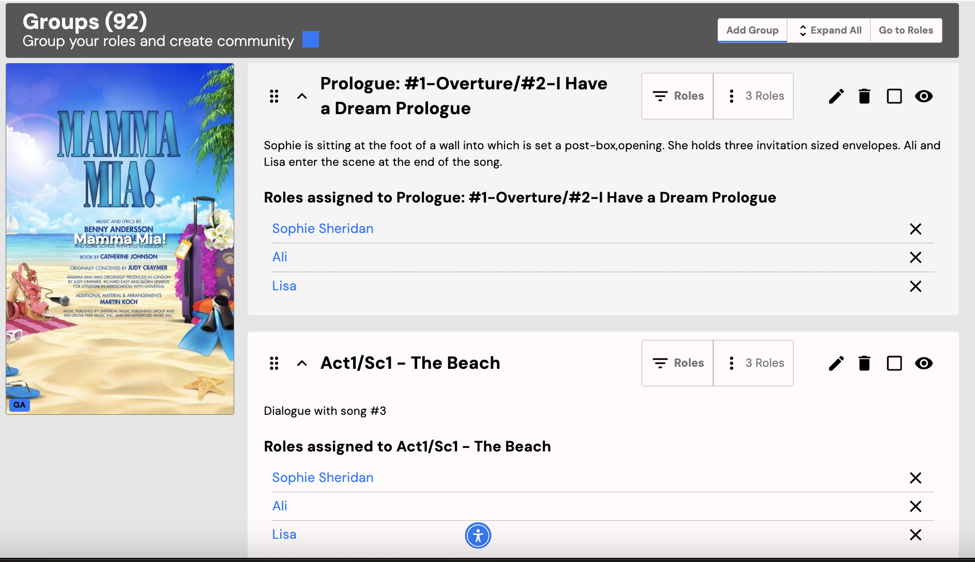This screenshot has height=562, width=975.
Task: Open Roles filter for Act1/Sc1 group
Action: [678, 363]
